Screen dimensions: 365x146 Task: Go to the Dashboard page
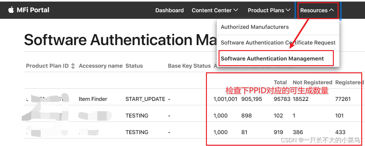(169, 10)
